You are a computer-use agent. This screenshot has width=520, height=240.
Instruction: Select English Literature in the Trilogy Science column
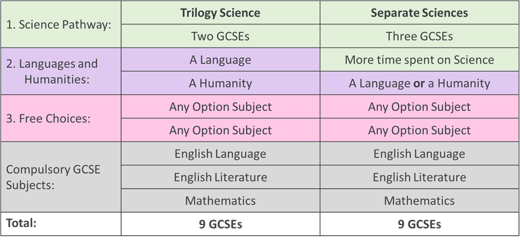(x=220, y=177)
